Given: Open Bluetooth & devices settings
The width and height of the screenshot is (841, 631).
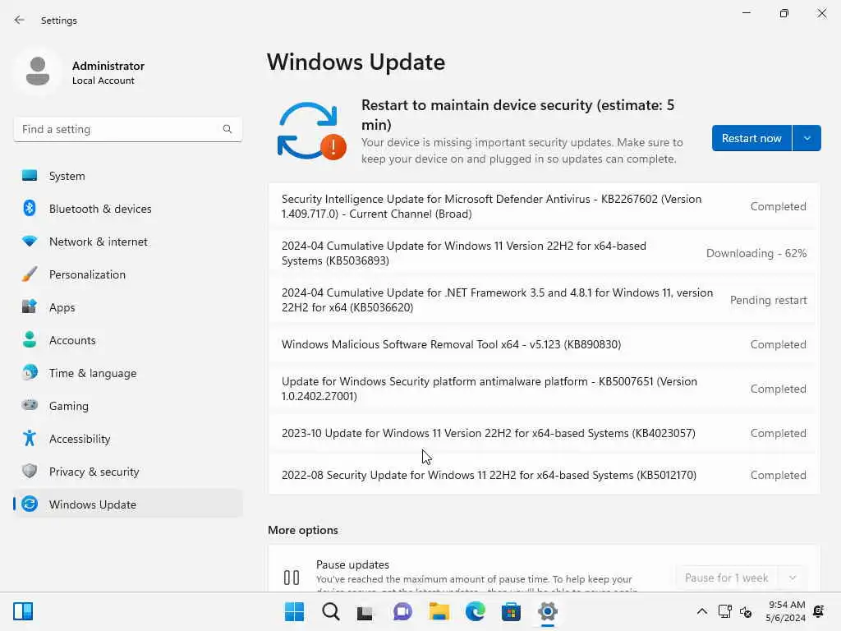Looking at the screenshot, I should 127,208.
